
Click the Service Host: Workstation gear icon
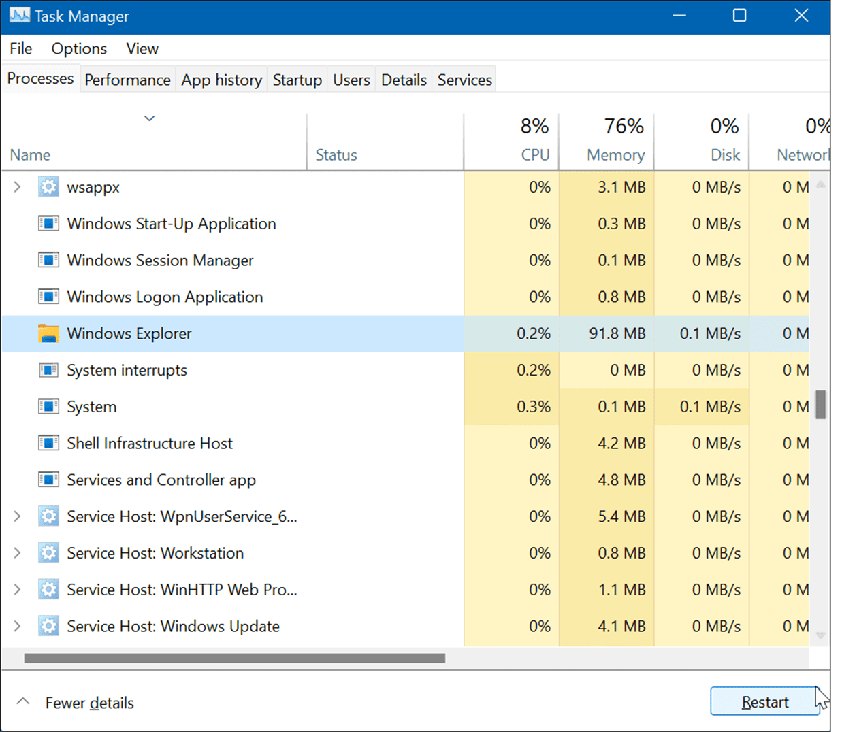[48, 552]
